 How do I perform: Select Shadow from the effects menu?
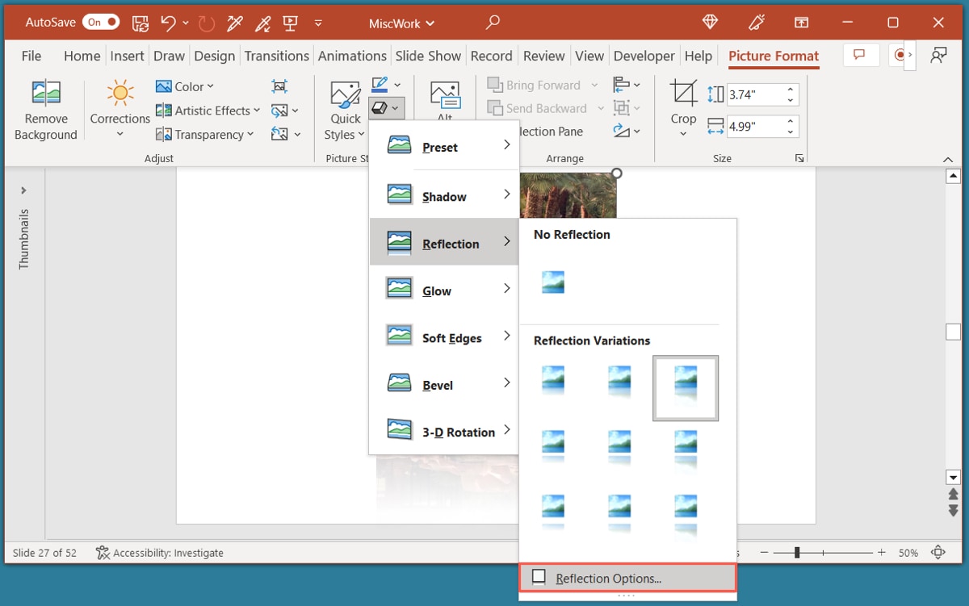click(443, 195)
